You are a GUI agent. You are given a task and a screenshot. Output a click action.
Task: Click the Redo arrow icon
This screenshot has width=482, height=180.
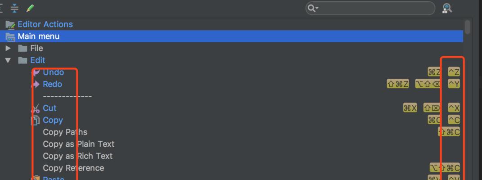[36, 84]
